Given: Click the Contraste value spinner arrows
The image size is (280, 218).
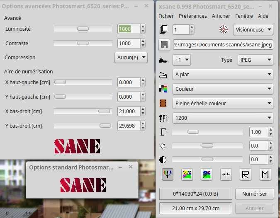Looking at the screenshot, I should pos(143,44).
